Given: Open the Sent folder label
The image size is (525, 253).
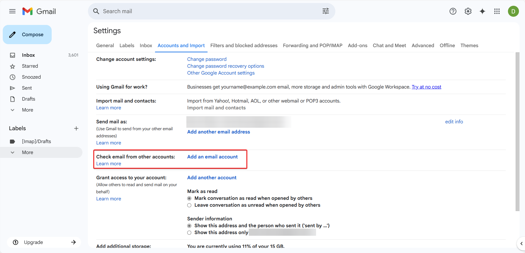Looking at the screenshot, I should click(x=27, y=88).
